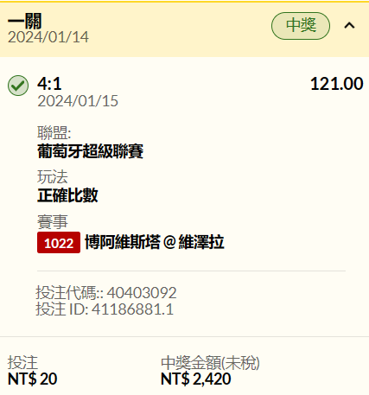Click the 121.00 odds value
This screenshot has width=369, height=395.
[337, 84]
